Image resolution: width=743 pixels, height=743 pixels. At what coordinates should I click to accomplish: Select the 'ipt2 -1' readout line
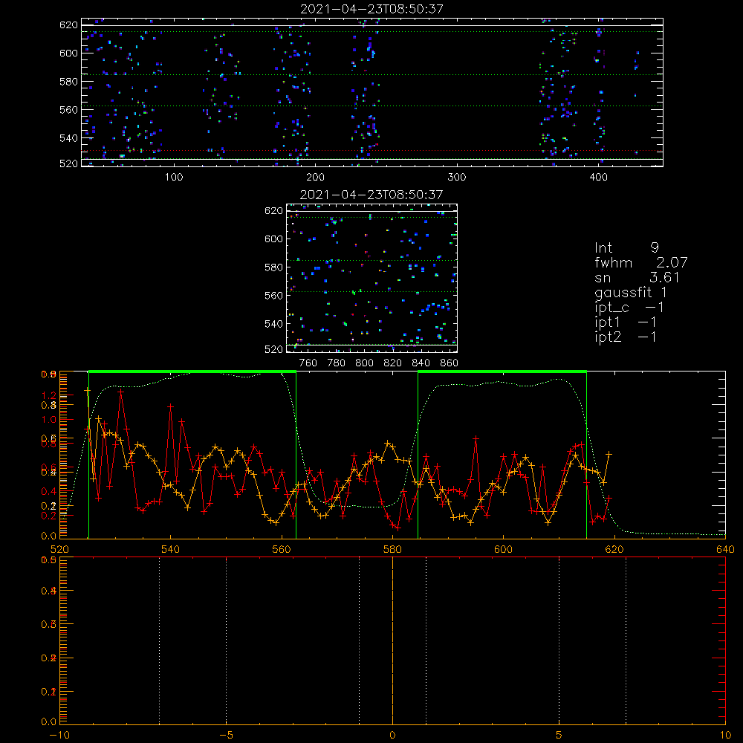point(626,337)
